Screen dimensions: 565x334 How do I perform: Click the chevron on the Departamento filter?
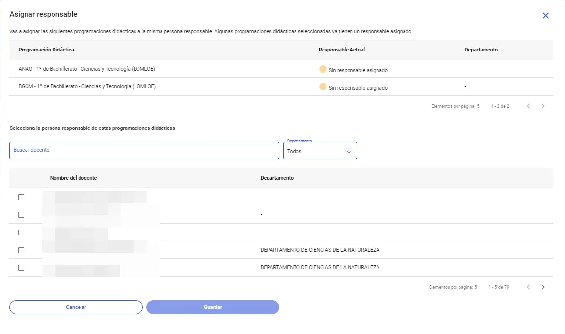(x=349, y=151)
